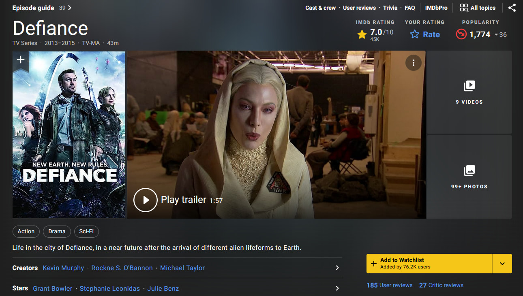The height and width of the screenshot is (296, 523).
Task: Open star Grant Bowler's page
Action: pos(53,288)
